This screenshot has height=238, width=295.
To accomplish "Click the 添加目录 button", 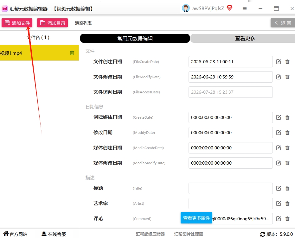I will (52, 23).
